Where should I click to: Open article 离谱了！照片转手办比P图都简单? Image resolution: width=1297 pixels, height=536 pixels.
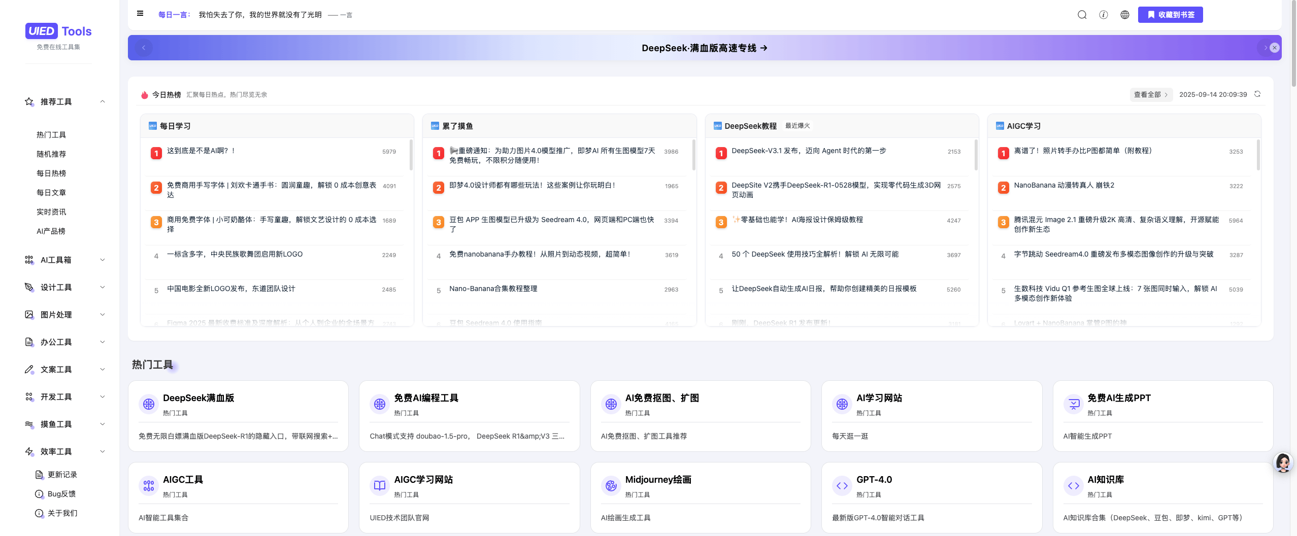point(1083,151)
